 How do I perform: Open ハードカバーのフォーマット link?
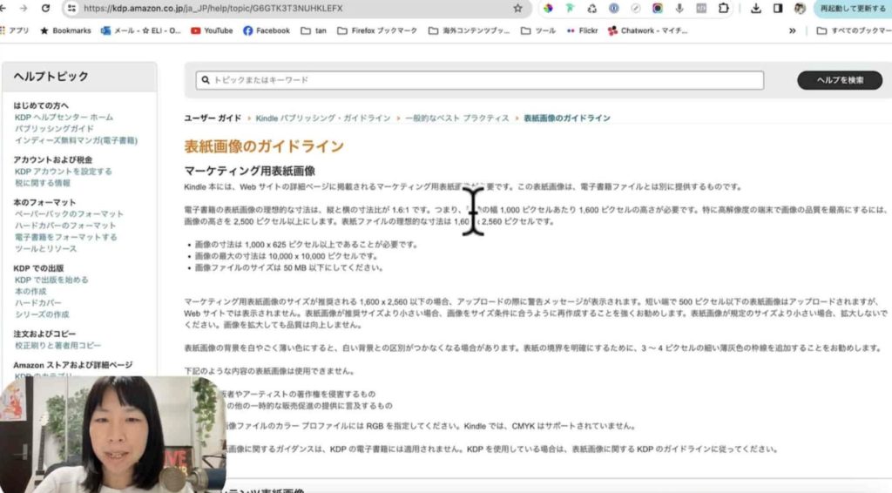click(65, 226)
